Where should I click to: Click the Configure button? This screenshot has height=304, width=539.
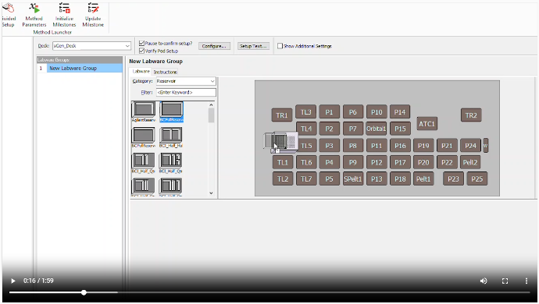pos(214,46)
